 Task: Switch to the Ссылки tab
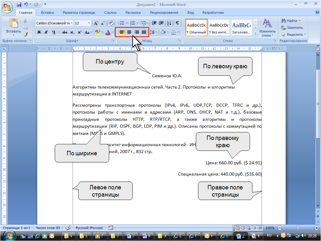coord(110,13)
